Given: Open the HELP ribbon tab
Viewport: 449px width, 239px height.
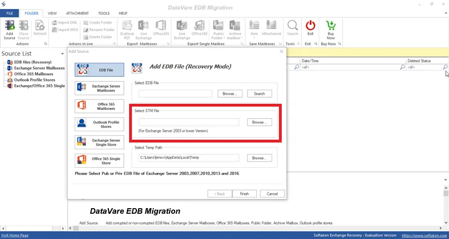Looking at the screenshot, I should click(x=123, y=13).
